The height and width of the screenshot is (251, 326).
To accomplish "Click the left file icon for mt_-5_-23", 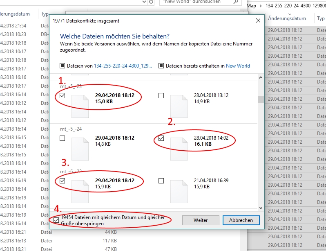I will pyautogui.click(x=80, y=106).
